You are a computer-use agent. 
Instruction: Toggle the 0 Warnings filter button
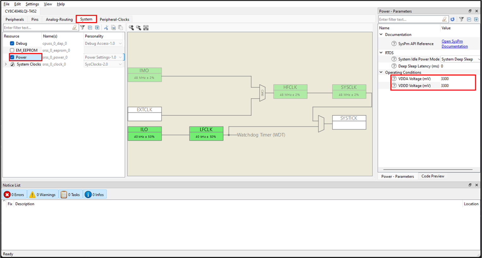click(43, 195)
